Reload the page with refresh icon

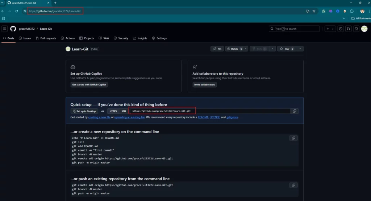click(17, 11)
